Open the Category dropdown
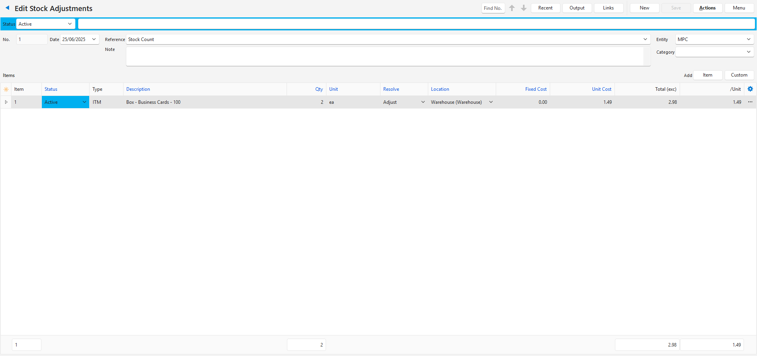This screenshot has width=757, height=356. [749, 52]
